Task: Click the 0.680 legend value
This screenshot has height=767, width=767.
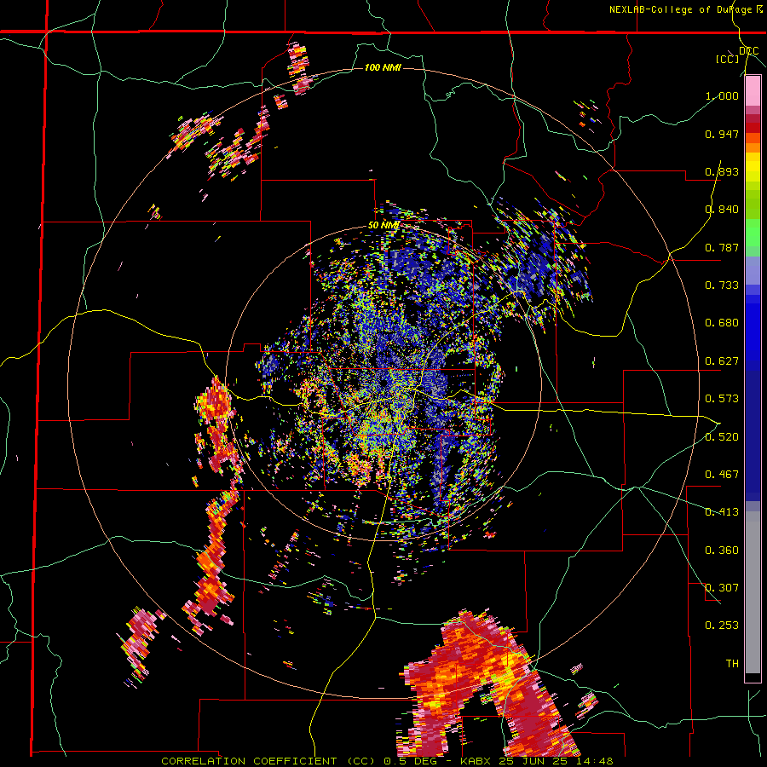Action: [x=722, y=323]
